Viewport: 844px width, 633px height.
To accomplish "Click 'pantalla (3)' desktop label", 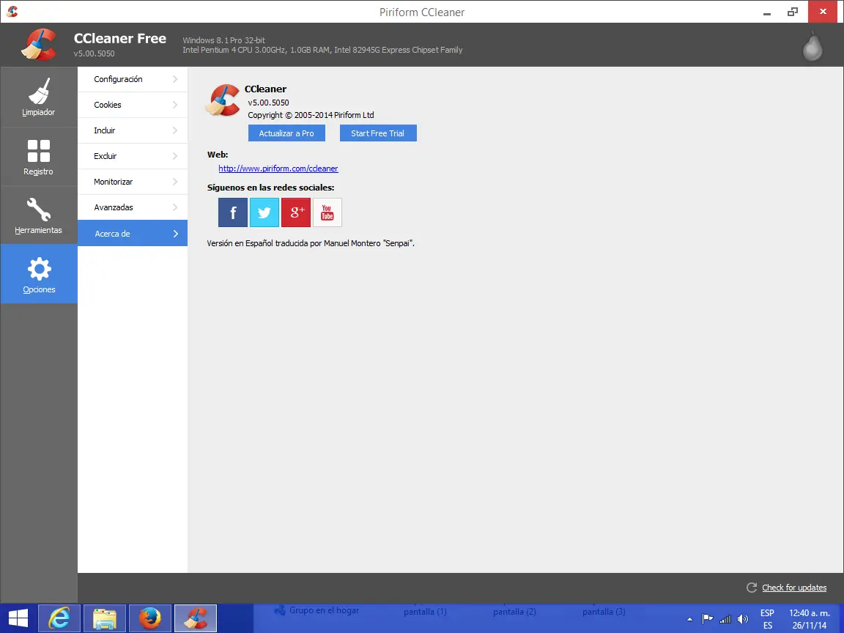I will 604,612.
